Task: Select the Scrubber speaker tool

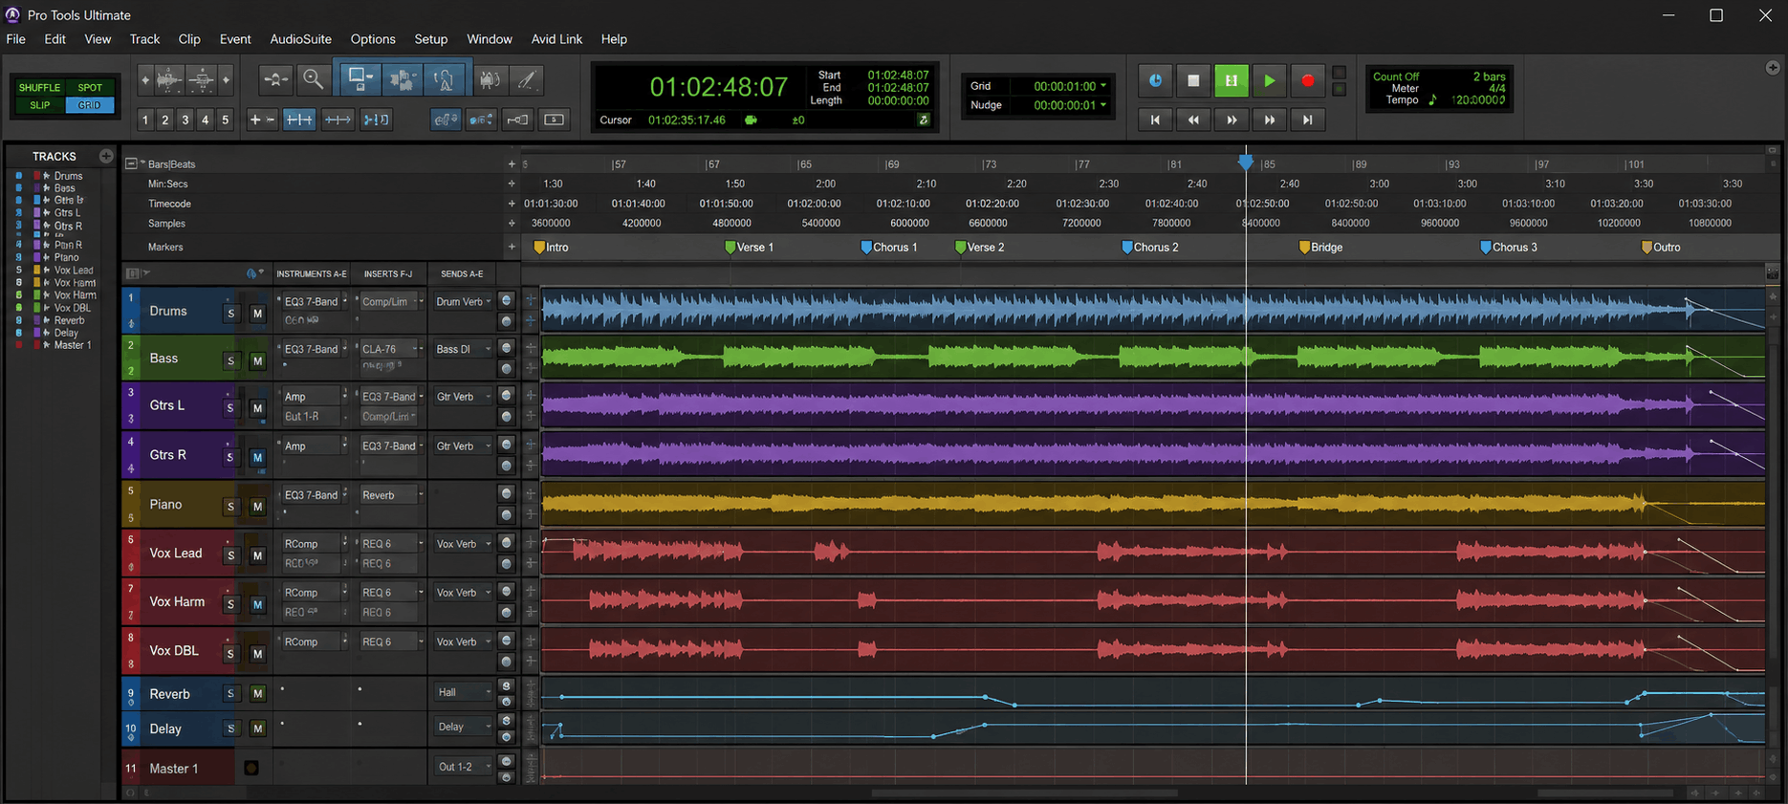Action: (490, 79)
